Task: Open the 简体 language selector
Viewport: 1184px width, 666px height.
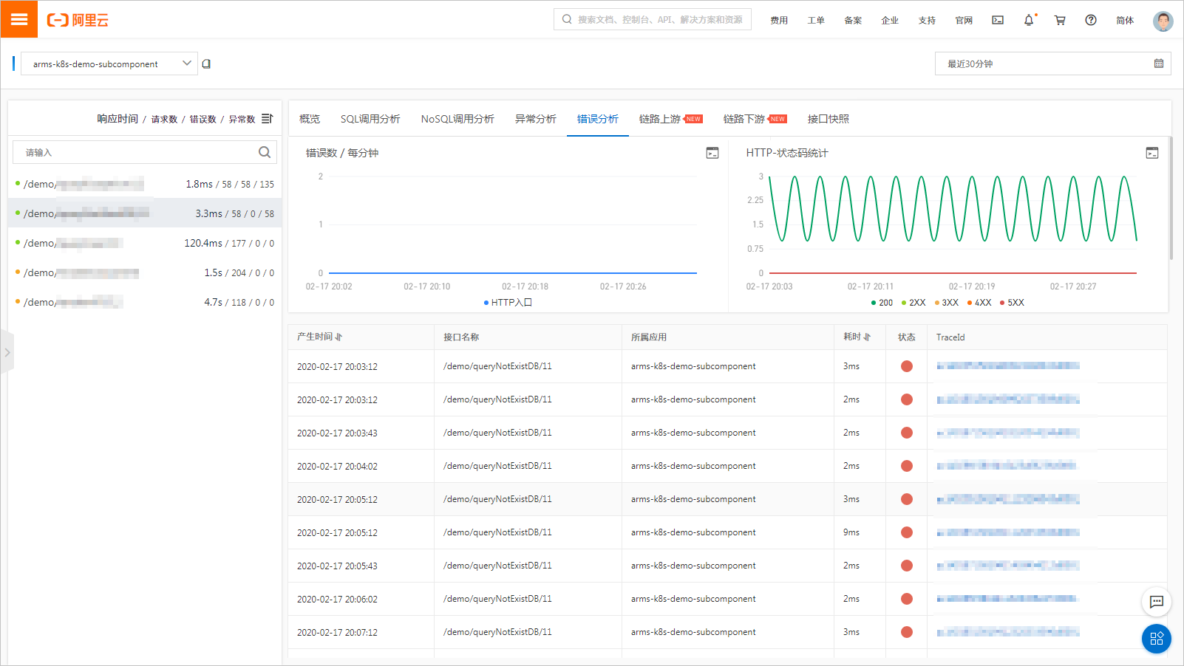Action: (x=1125, y=20)
